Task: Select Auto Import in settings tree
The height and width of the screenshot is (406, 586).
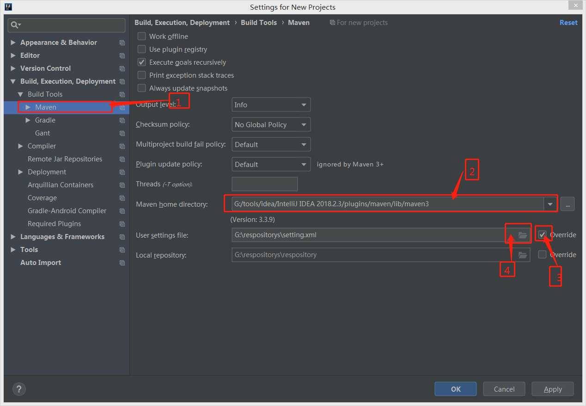Action: (41, 263)
